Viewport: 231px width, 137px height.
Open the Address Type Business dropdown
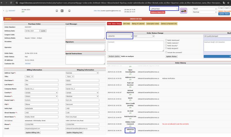point(82,73)
